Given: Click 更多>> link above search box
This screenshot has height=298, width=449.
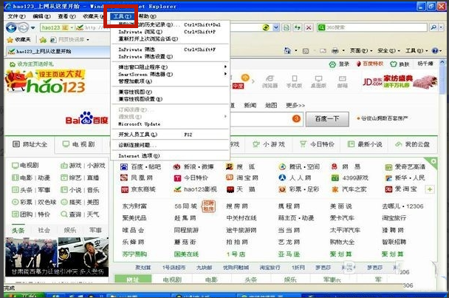Looking at the screenshot, I should tap(295, 106).
